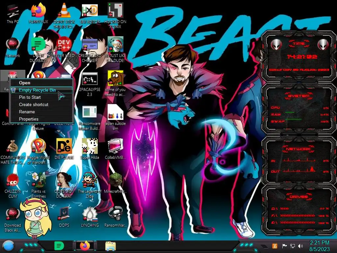This screenshot has height=253, width=337.
Task: Click the F:\ drive row in DRIVES widget
Action: (x=300, y=215)
